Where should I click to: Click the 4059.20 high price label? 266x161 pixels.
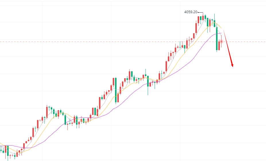pyautogui.click(x=191, y=12)
